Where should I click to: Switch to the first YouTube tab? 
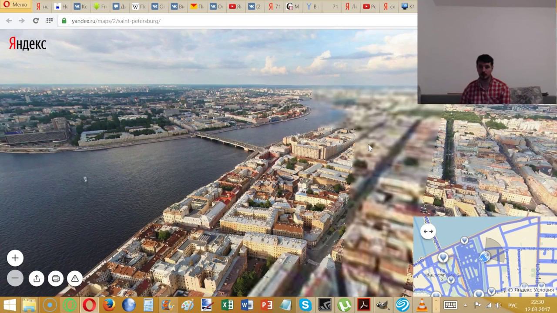(x=235, y=7)
